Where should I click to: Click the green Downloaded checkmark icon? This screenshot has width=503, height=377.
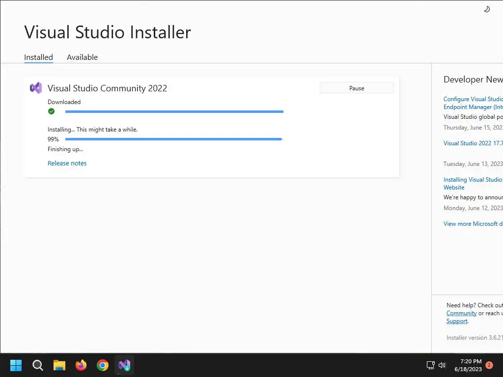51,111
